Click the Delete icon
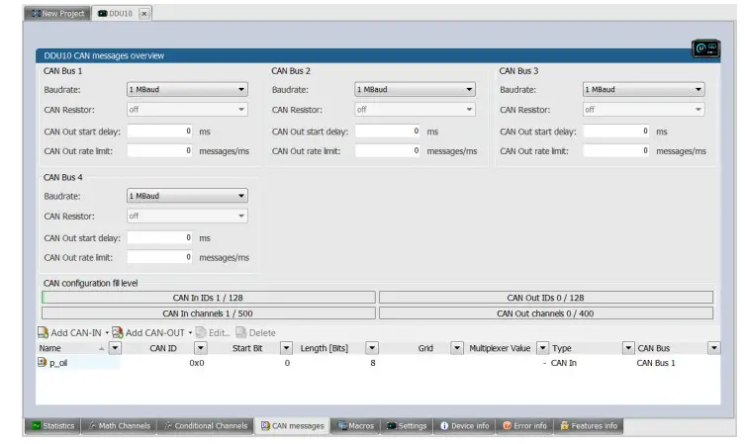745x444 pixels. [x=240, y=332]
